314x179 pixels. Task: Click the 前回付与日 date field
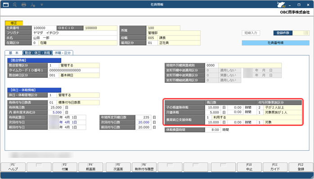pos(67,127)
